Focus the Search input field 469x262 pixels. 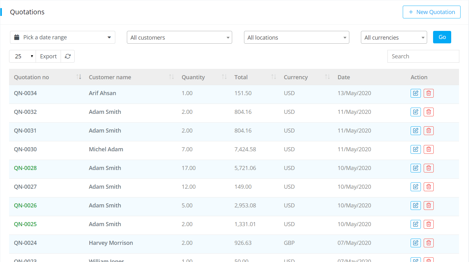[x=423, y=56]
